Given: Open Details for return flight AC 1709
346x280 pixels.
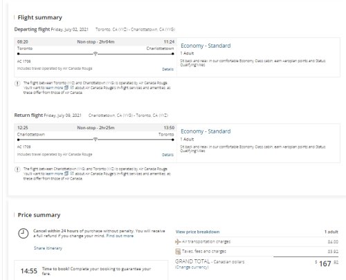Looking at the screenshot, I should [167, 155].
